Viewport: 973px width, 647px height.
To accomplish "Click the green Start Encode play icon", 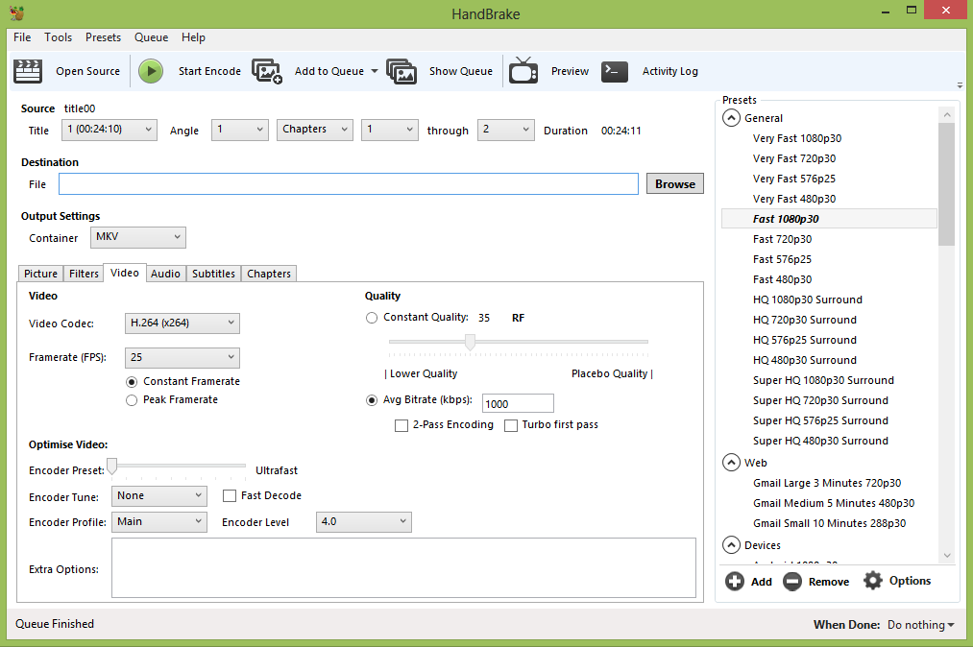I will (x=151, y=71).
